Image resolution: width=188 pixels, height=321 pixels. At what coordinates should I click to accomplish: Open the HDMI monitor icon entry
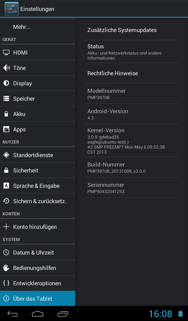click(x=6, y=53)
